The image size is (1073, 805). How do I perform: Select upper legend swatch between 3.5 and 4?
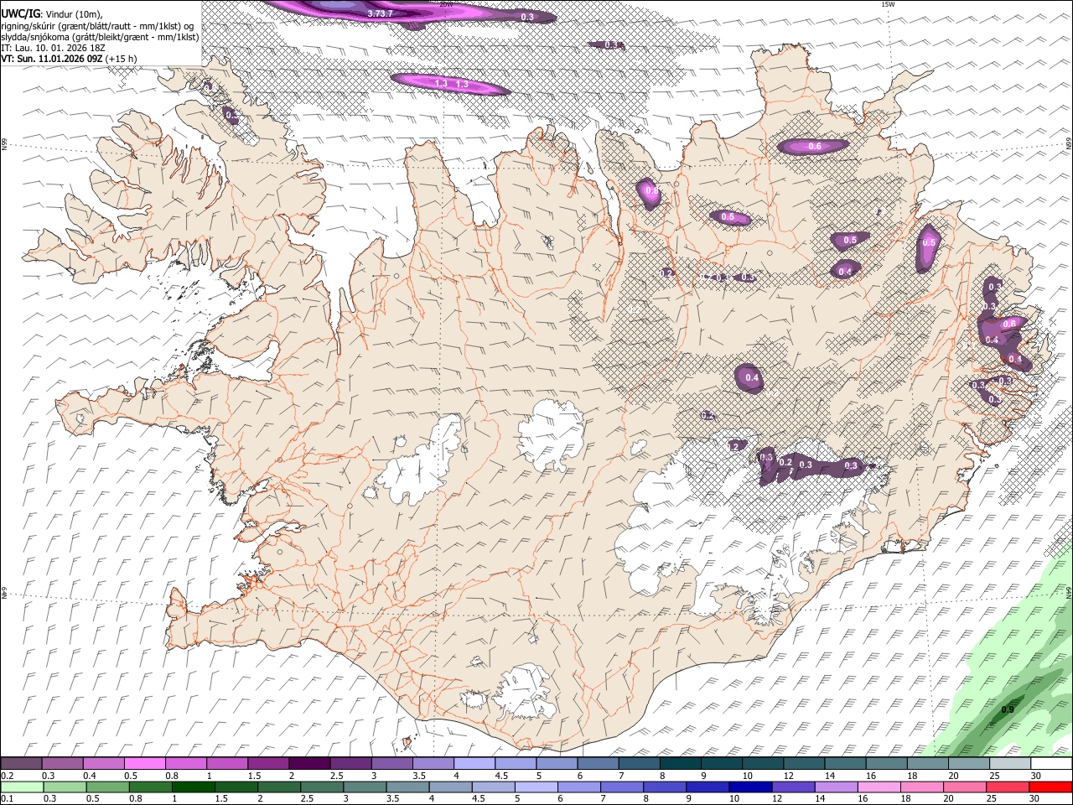pos(432,764)
